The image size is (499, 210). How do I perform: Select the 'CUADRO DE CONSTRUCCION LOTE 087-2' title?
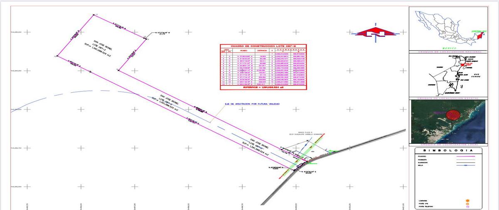(x=263, y=46)
